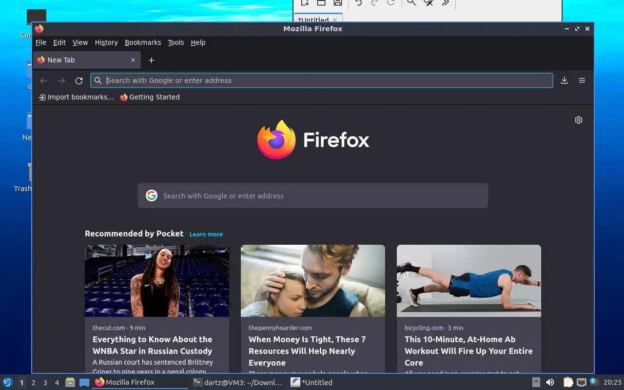Click the Learn more Pocket link

coord(206,234)
